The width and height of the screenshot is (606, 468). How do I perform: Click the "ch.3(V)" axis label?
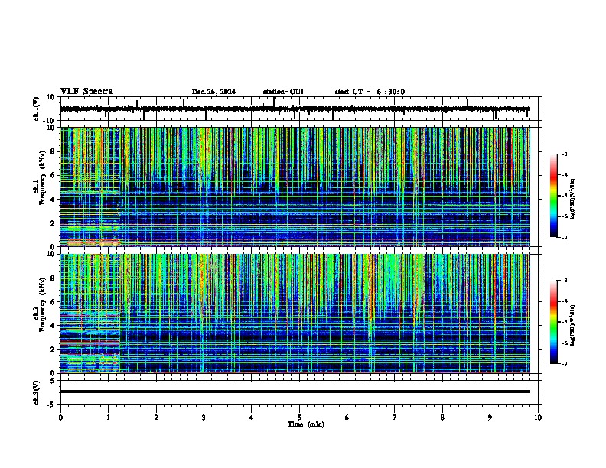pyautogui.click(x=37, y=393)
